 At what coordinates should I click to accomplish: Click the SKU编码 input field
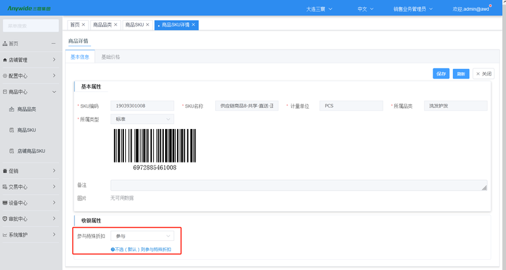(142, 106)
